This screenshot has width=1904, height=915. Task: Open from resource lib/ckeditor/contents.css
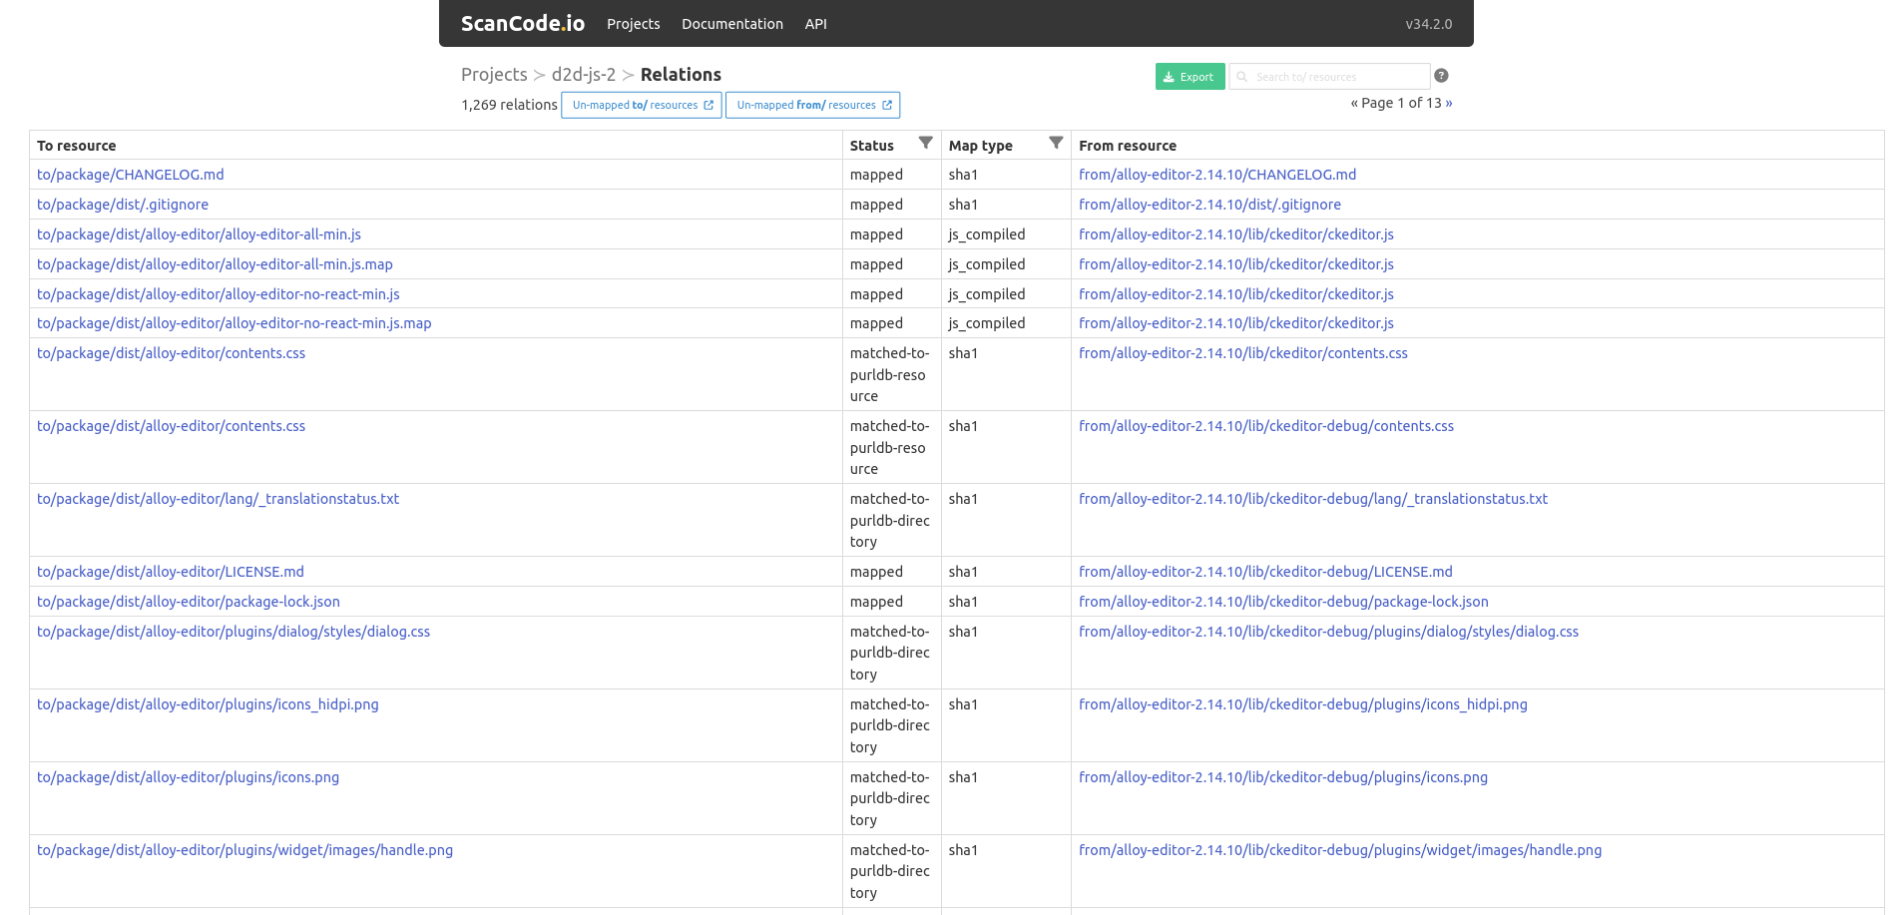pos(1243,353)
